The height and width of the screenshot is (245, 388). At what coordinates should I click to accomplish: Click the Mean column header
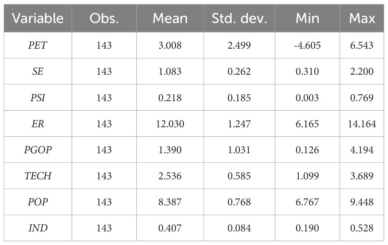point(170,18)
